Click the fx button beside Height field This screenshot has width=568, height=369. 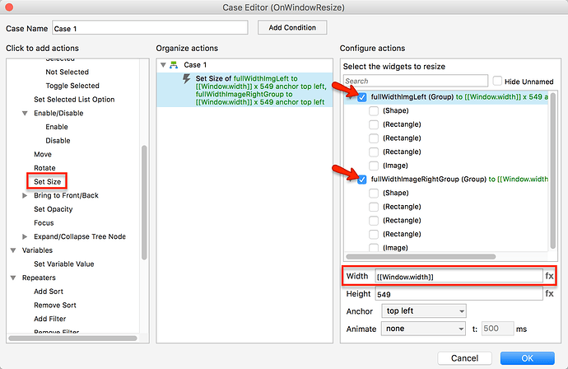pos(549,293)
